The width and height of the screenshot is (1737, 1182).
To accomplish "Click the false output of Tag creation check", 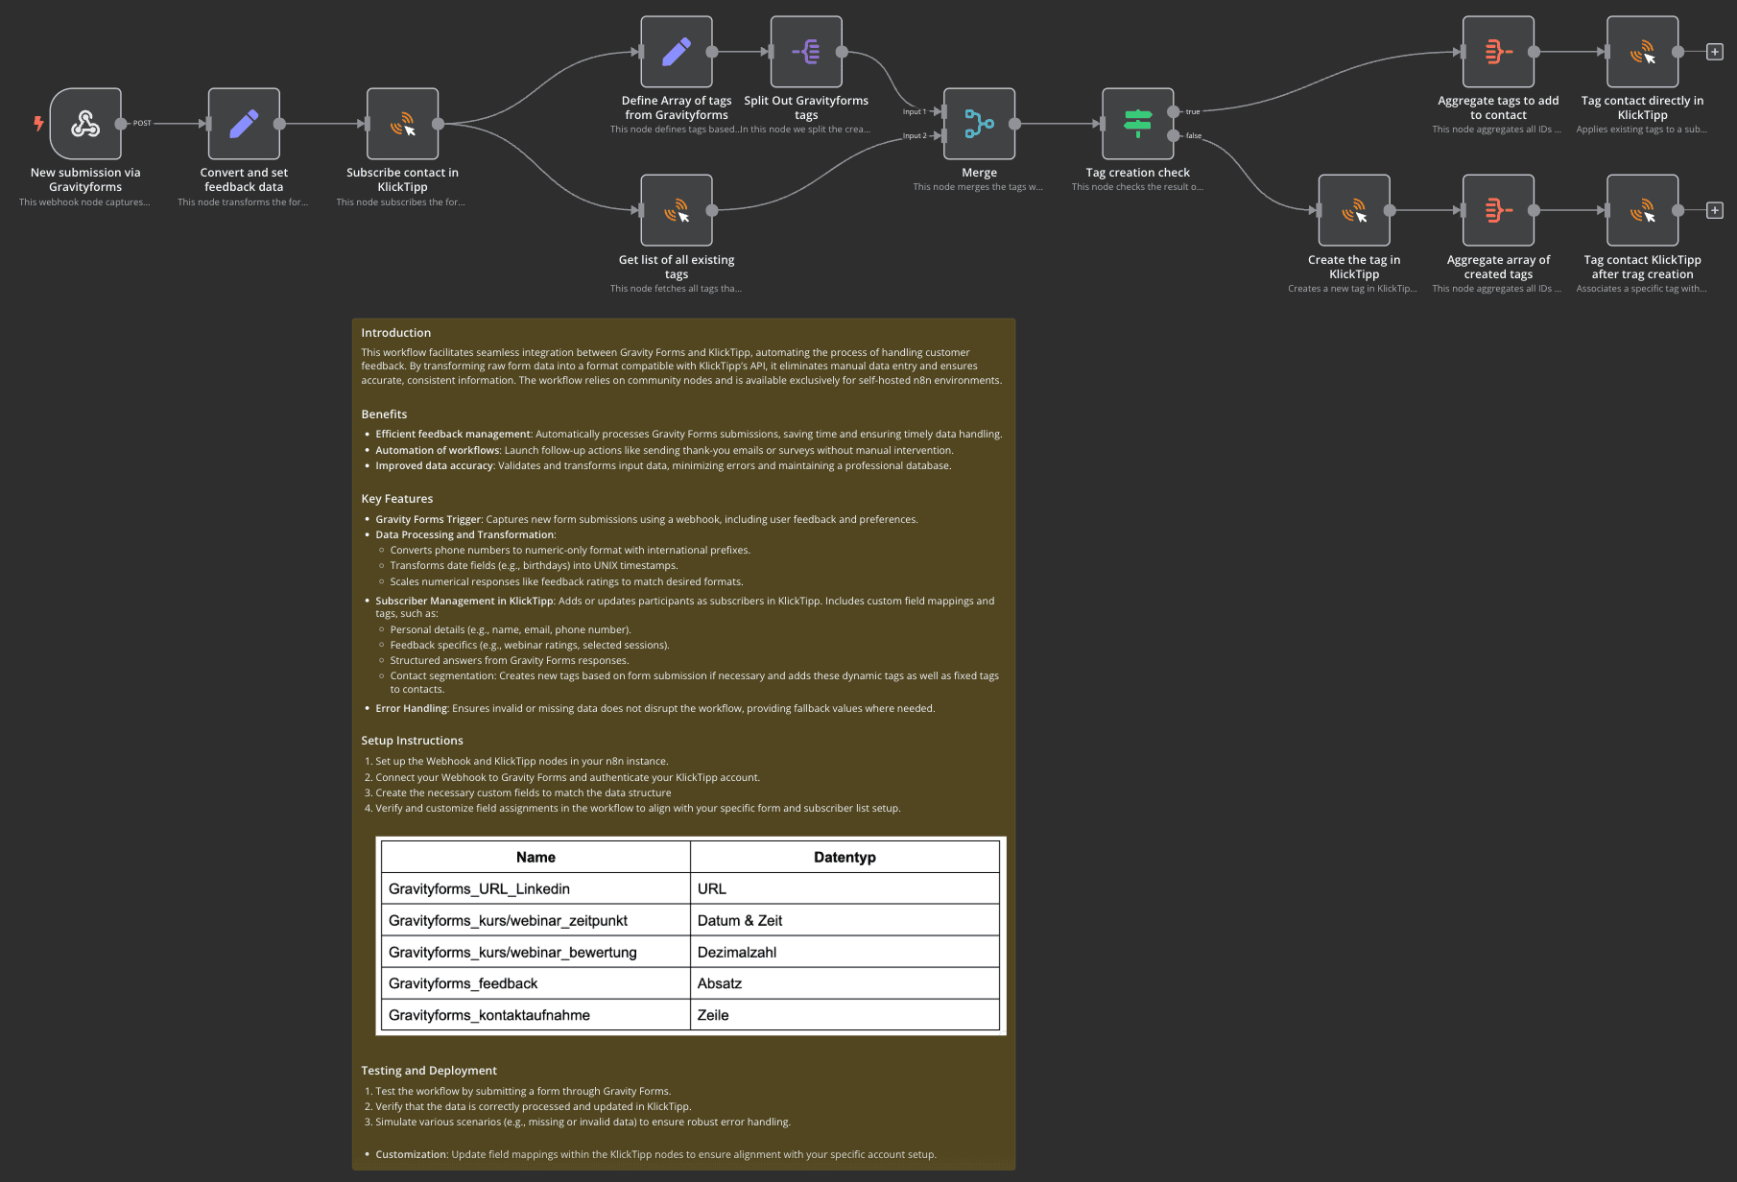I will (x=1174, y=136).
